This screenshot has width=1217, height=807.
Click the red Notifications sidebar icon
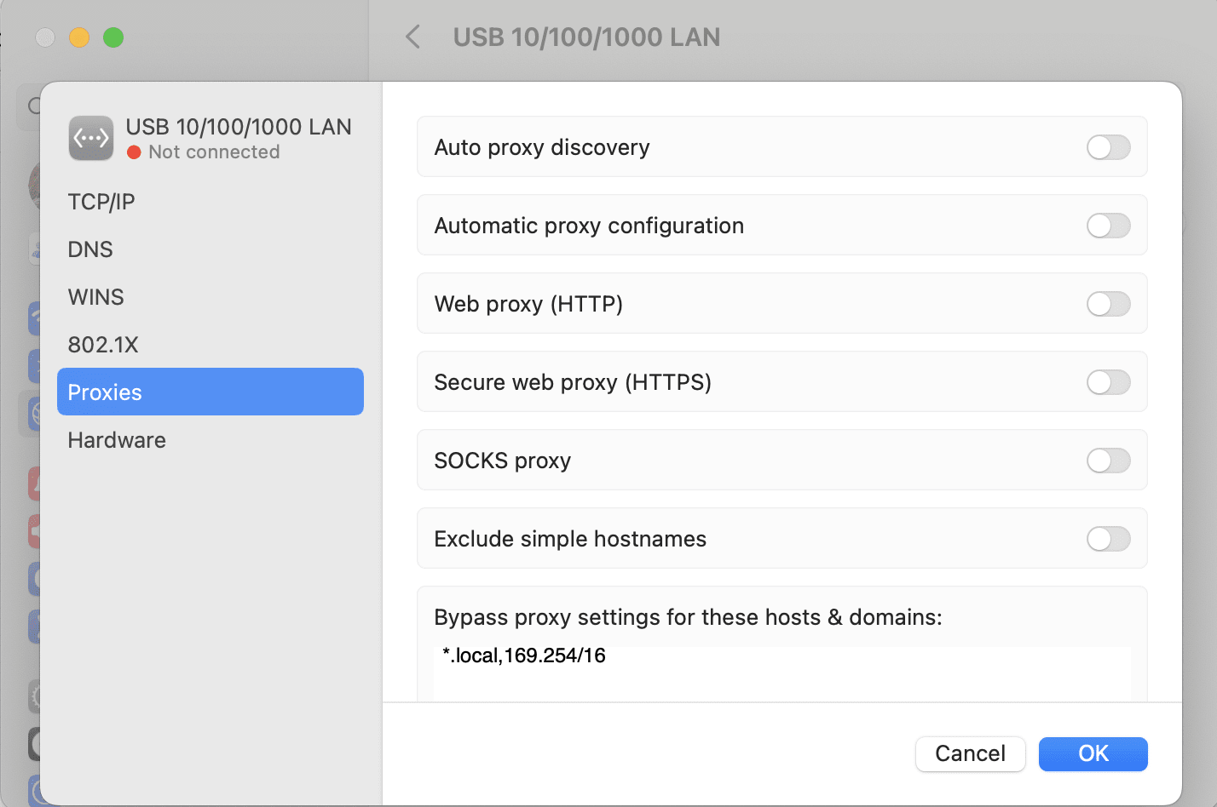pyautogui.click(x=36, y=484)
